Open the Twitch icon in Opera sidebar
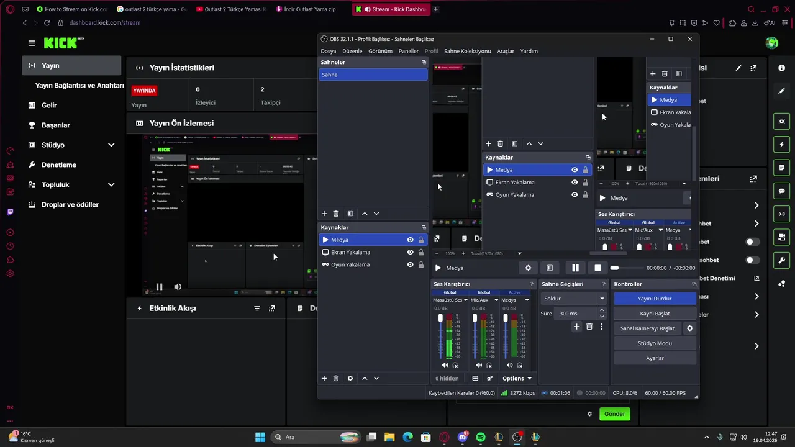795x447 pixels. (10, 212)
